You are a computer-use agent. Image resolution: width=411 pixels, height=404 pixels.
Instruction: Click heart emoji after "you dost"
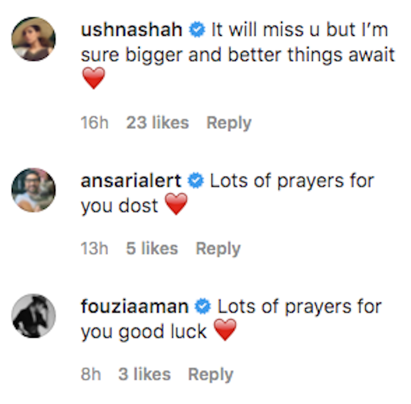(x=176, y=206)
